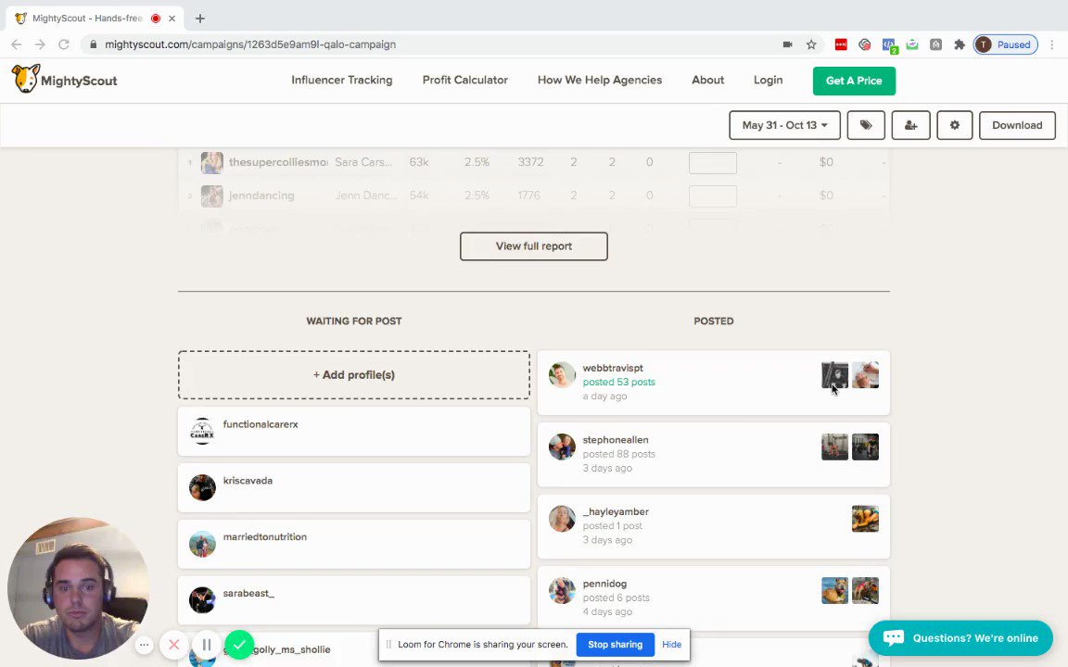
Task: Open webbtravispt first post thumbnail
Action: 834,375
